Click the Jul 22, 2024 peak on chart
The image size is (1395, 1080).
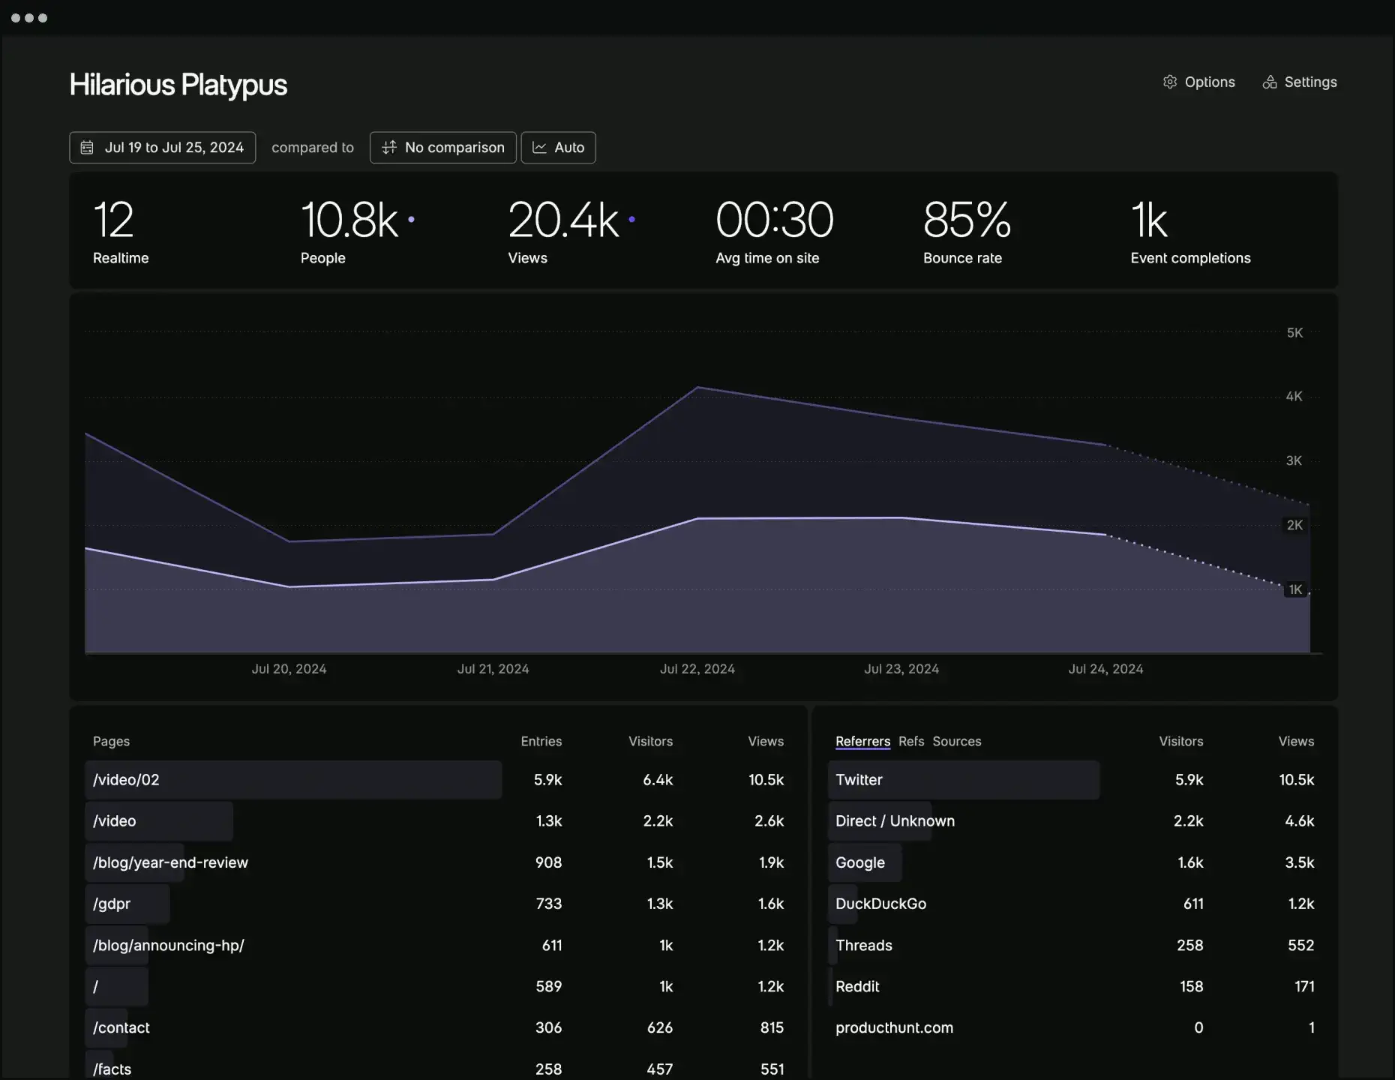(x=697, y=387)
